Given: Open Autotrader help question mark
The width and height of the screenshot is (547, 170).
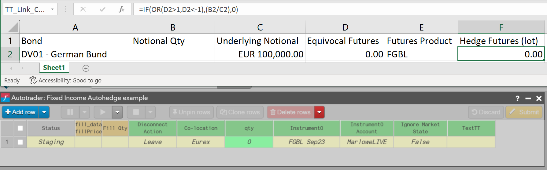Looking at the screenshot, I should [517, 98].
